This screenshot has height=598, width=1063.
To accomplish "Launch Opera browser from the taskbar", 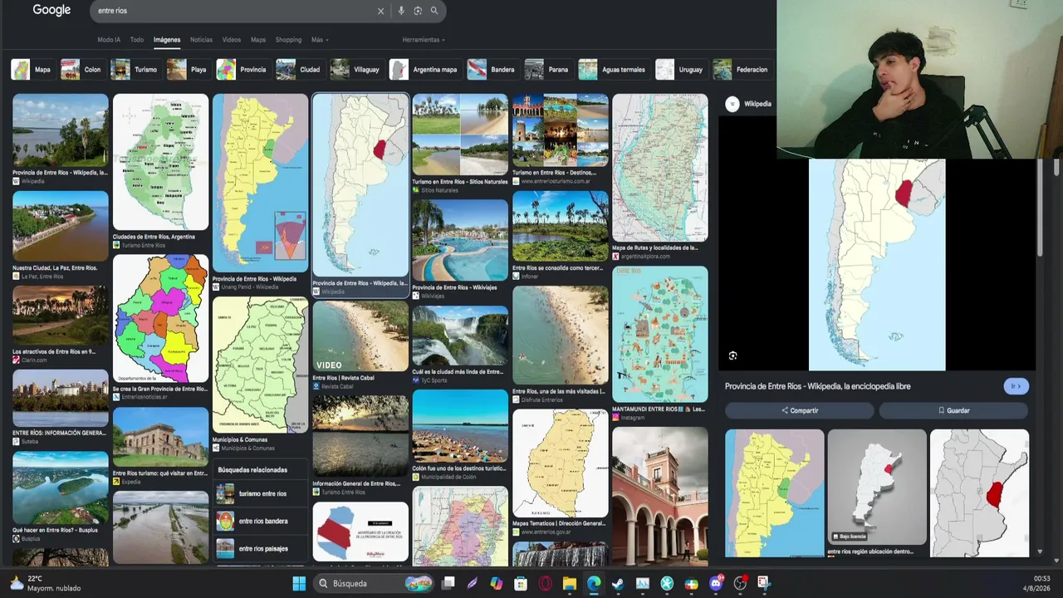I will [x=545, y=584].
